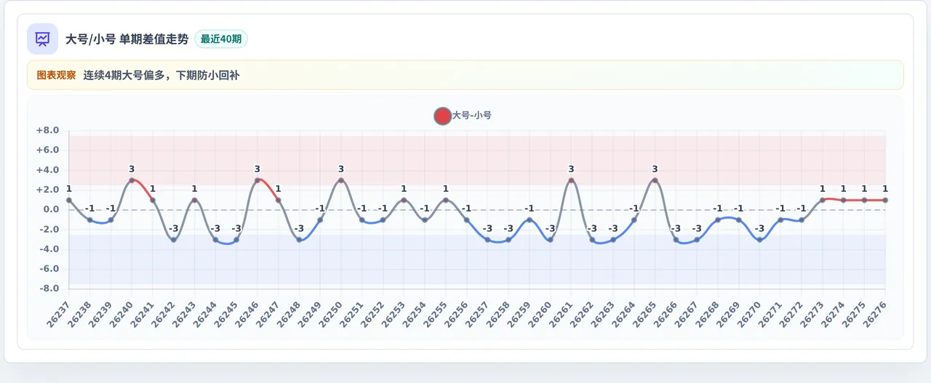The width and height of the screenshot is (931, 383).
Task: Click the data point for period 26242
Action: point(173,240)
